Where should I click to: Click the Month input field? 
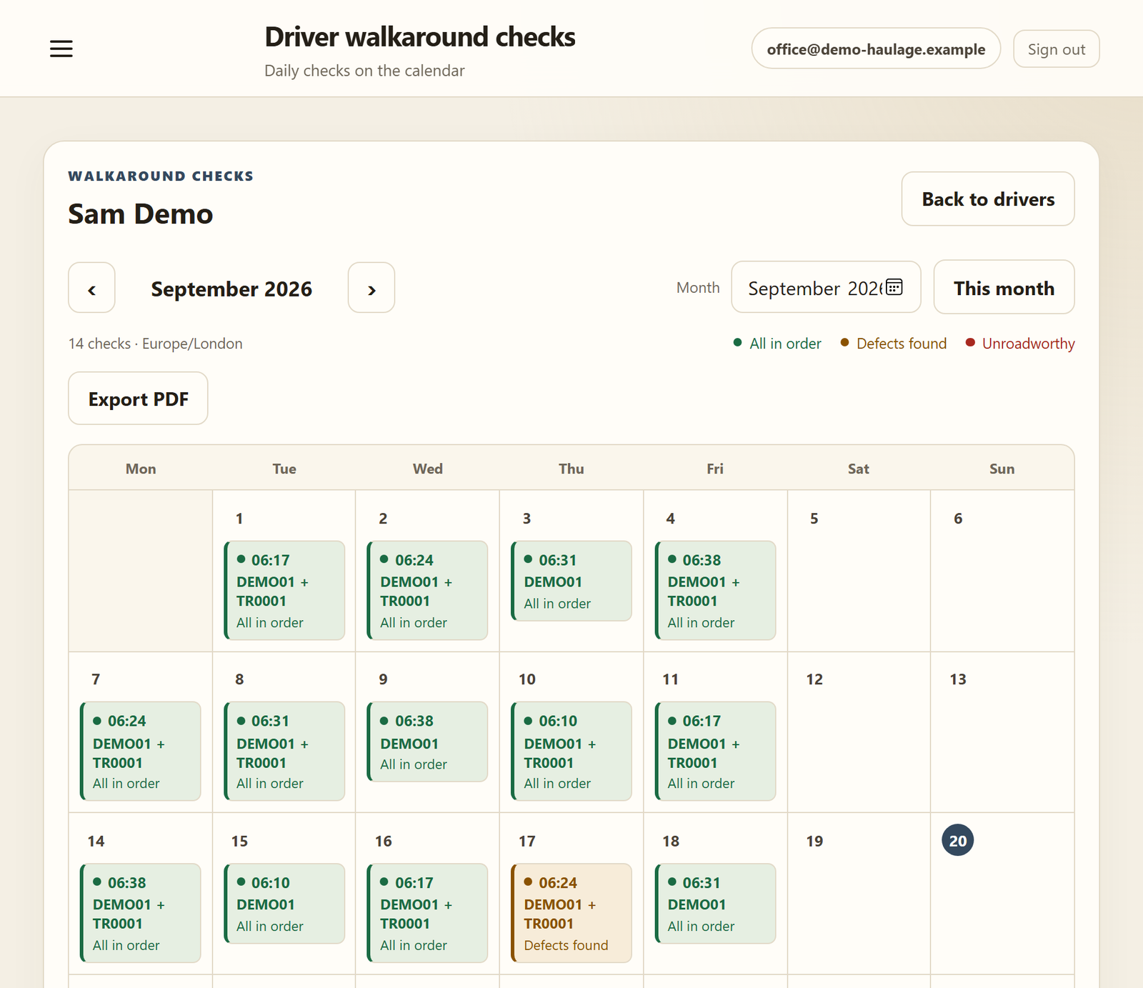(826, 287)
